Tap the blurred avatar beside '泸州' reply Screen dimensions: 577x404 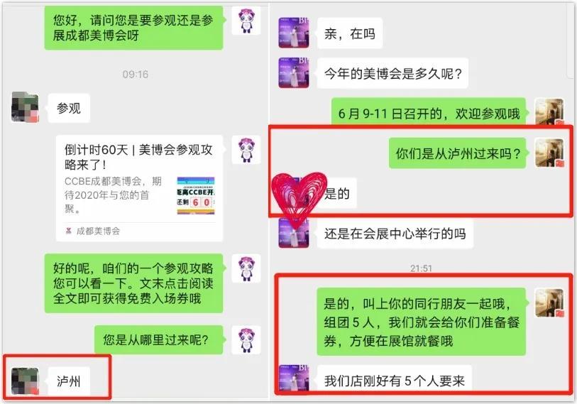pyautogui.click(x=25, y=381)
